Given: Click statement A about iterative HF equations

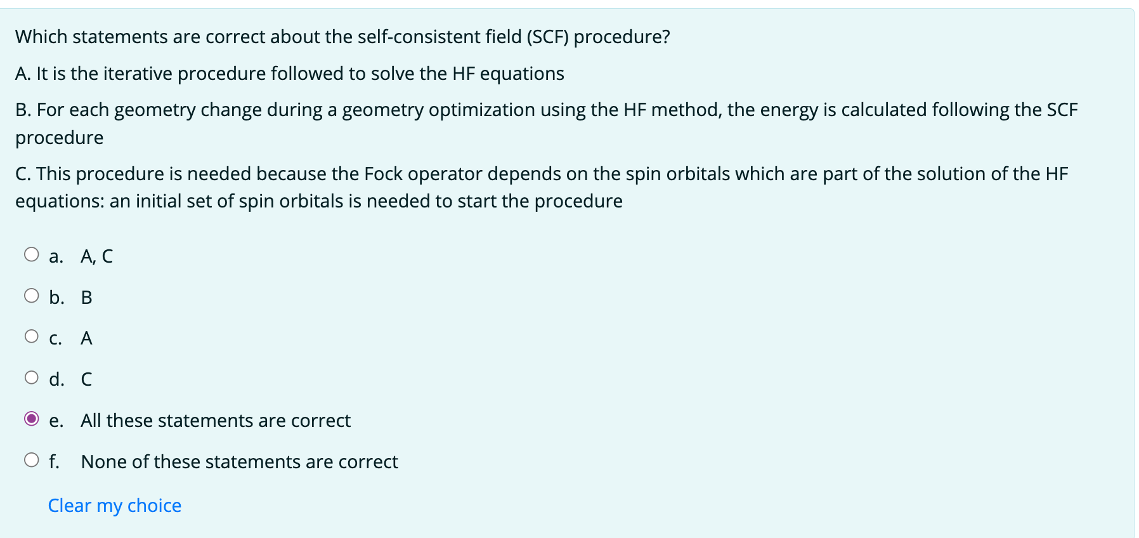Looking at the screenshot, I should (289, 74).
